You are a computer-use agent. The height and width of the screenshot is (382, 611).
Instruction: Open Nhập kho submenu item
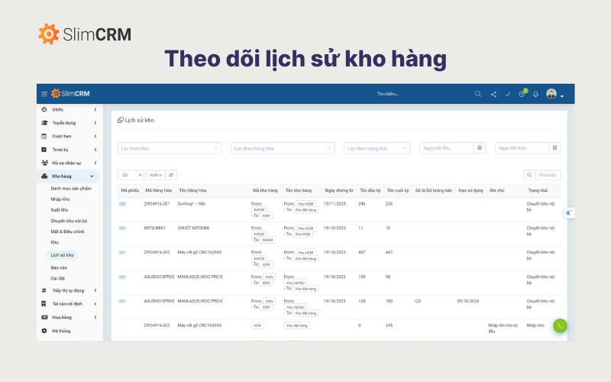point(60,199)
